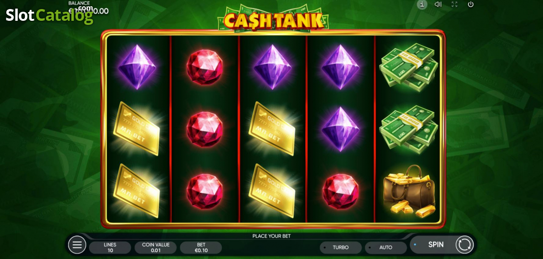Screen dimensions: 543x259
Task: Click the red ruby on reel four
Action: coord(340,191)
